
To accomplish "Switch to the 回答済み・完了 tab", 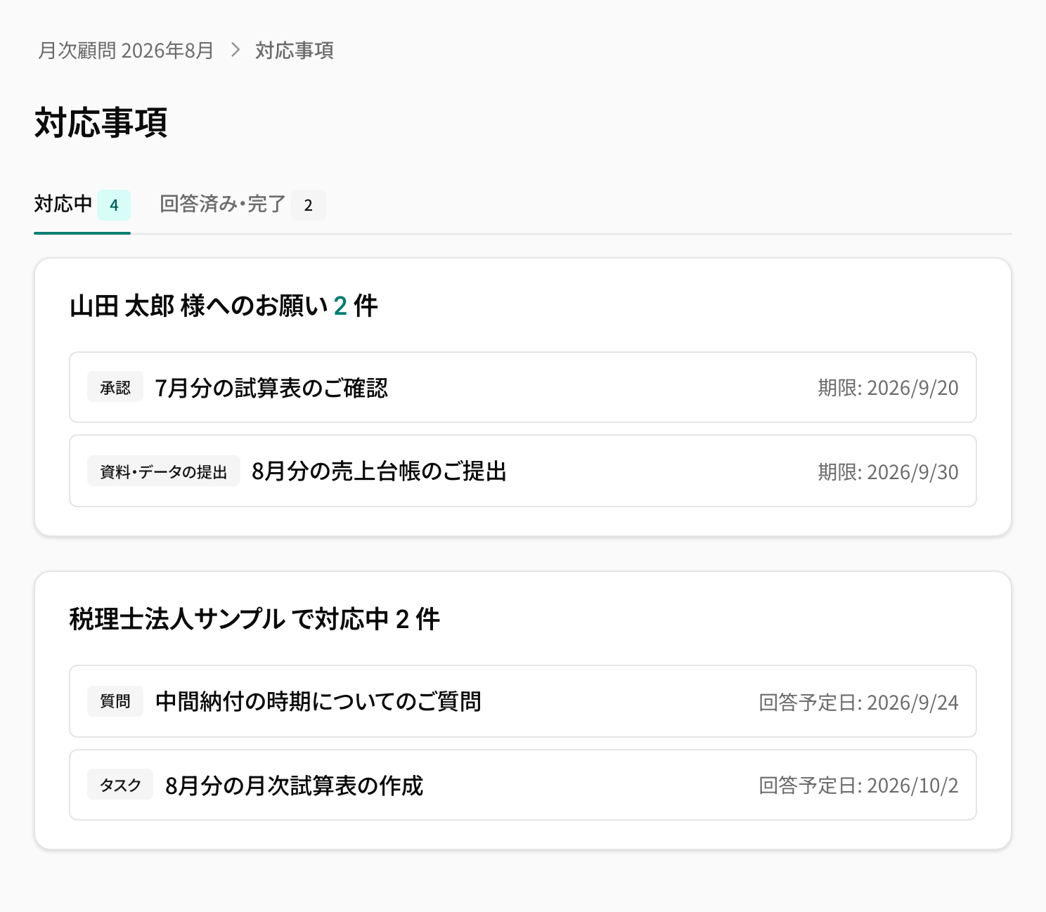I will [242, 204].
